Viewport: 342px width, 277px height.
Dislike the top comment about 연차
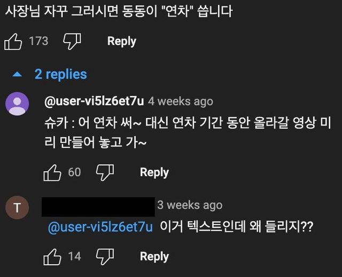coord(72,41)
